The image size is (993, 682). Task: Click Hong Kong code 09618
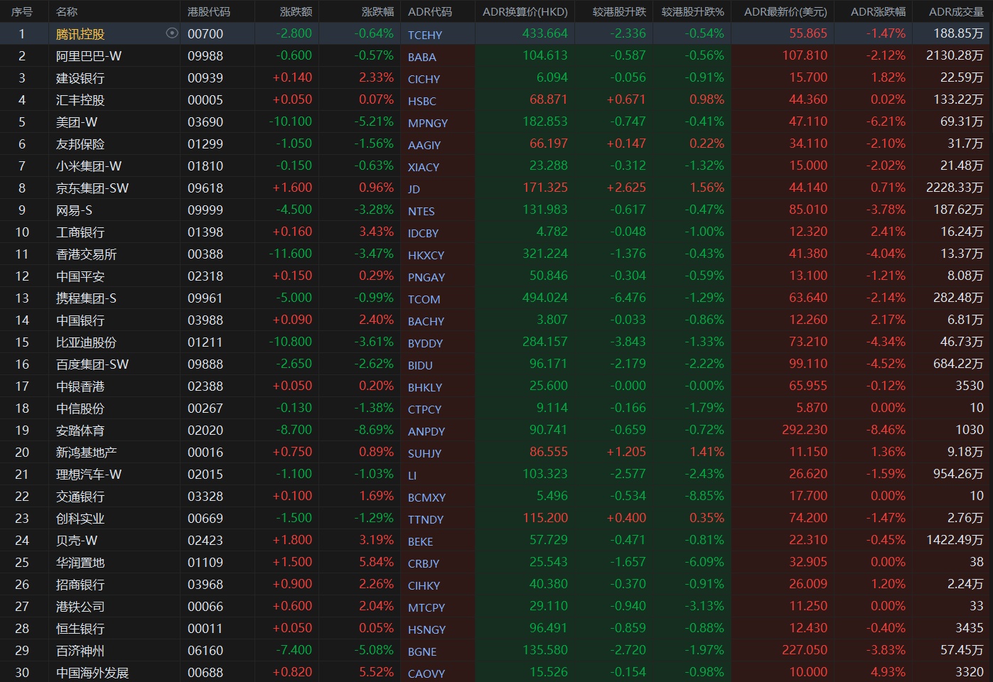click(x=205, y=188)
